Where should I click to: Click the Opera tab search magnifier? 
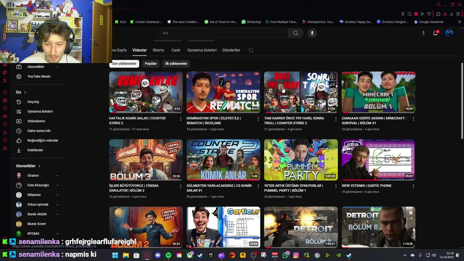coord(438,5)
